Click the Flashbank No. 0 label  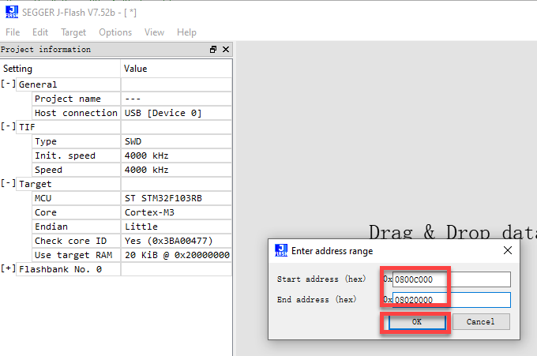click(x=60, y=269)
